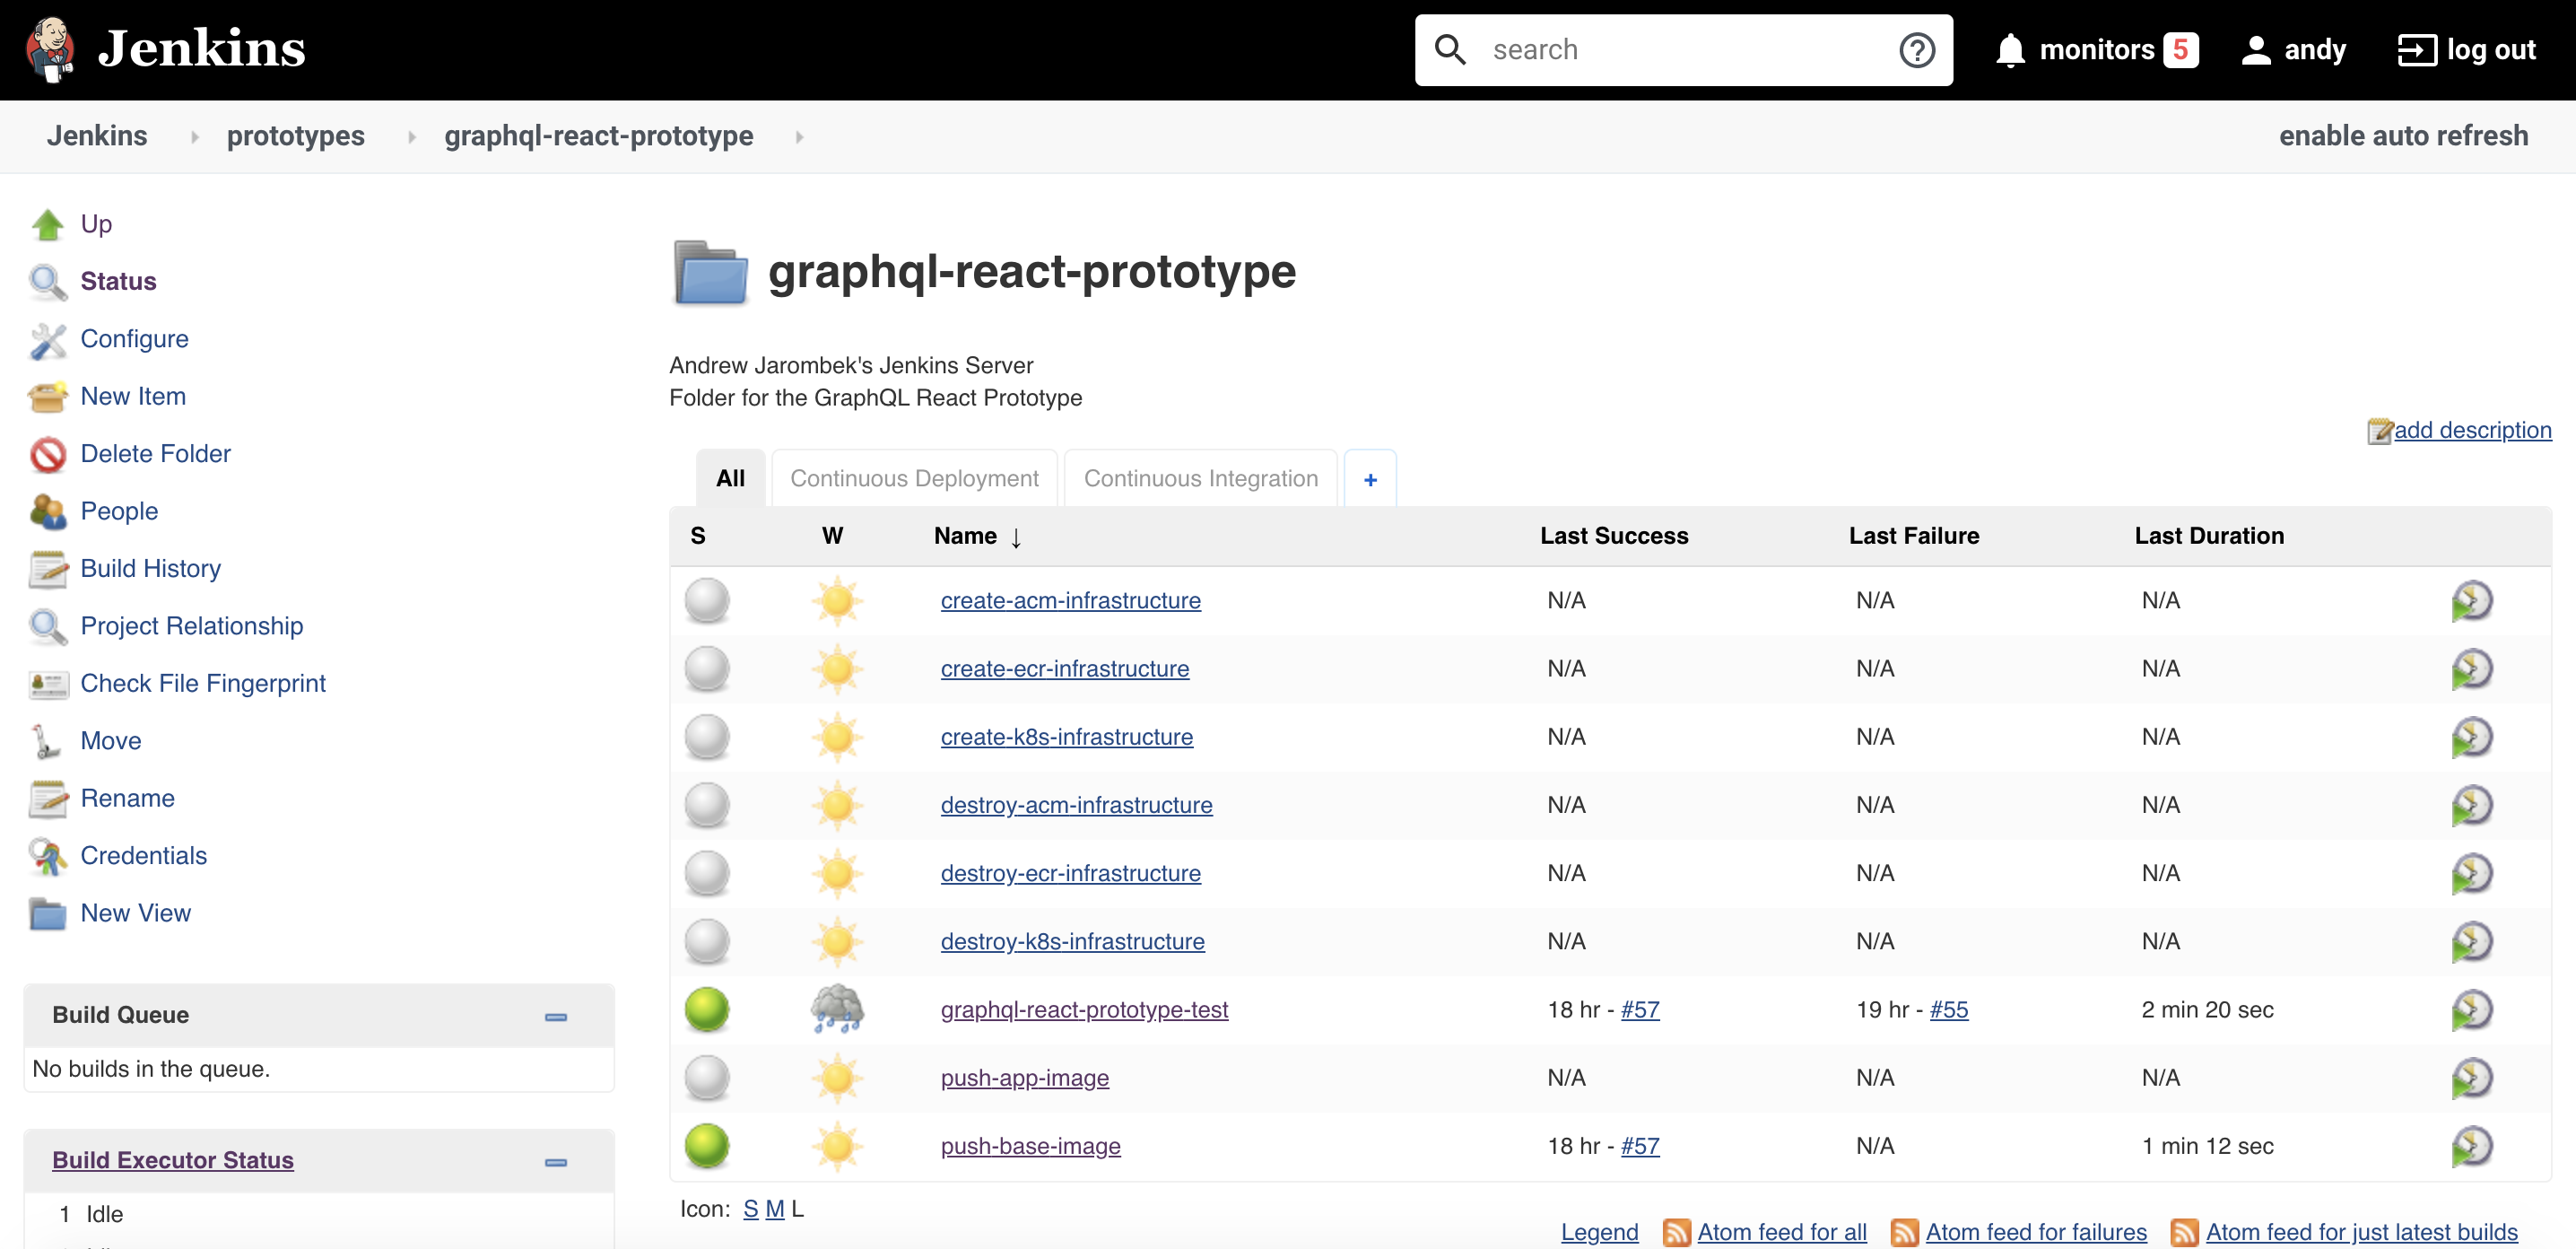Click the RSS icon for Atom feed for failures
Viewport: 2576px width, 1249px height.
pyautogui.click(x=1904, y=1232)
